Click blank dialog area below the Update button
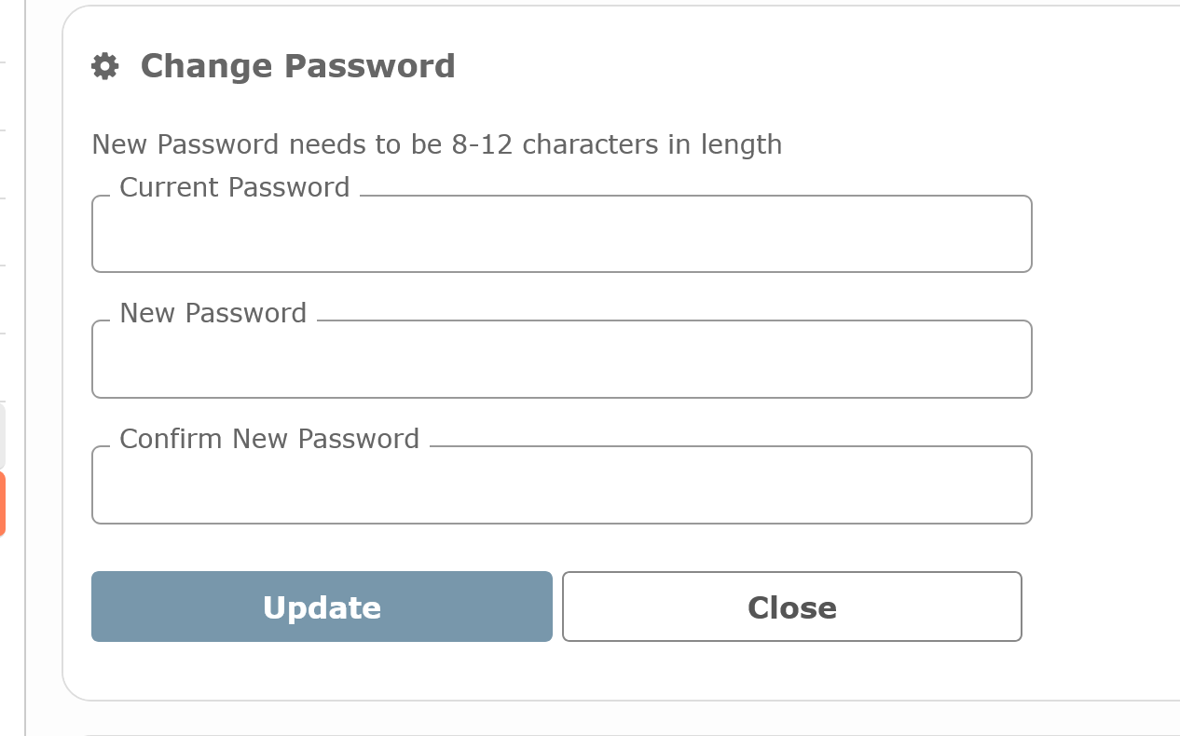 tap(322, 673)
